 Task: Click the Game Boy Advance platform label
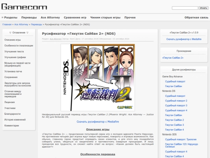172,76
